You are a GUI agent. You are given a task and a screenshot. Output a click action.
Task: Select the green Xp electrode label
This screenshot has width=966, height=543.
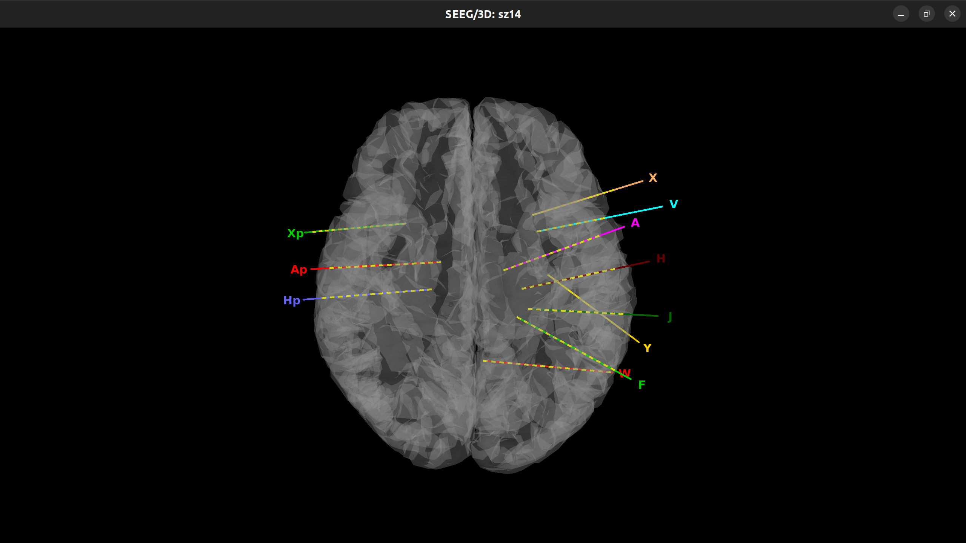point(295,234)
